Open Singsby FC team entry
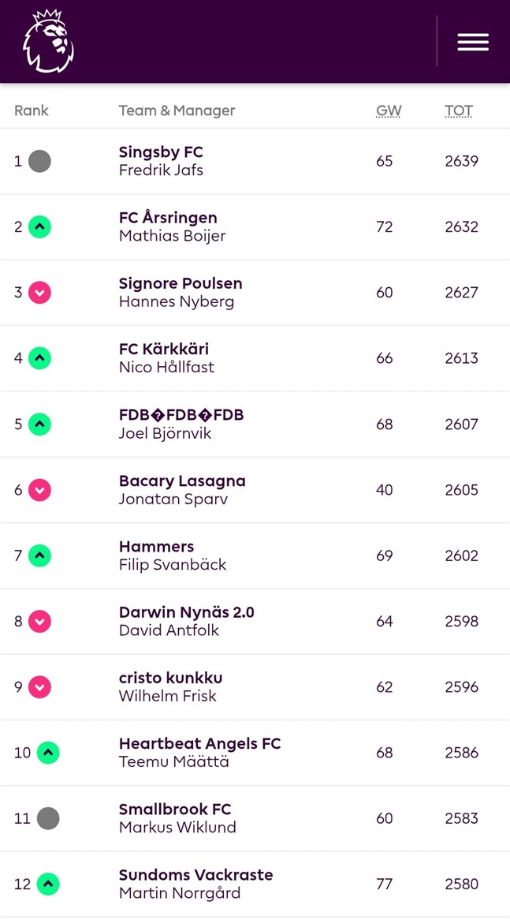Image resolution: width=510 pixels, height=920 pixels. 160,151
